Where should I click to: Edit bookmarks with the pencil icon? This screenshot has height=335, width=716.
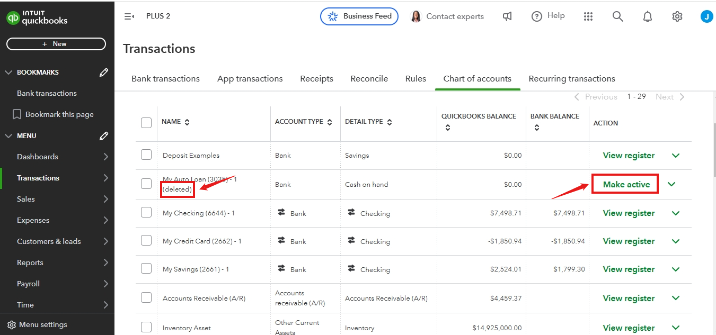(104, 73)
